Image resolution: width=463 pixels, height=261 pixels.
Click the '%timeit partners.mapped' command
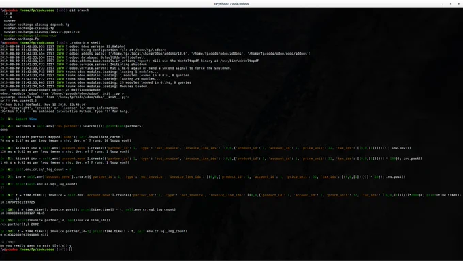pyautogui.click(x=69, y=137)
